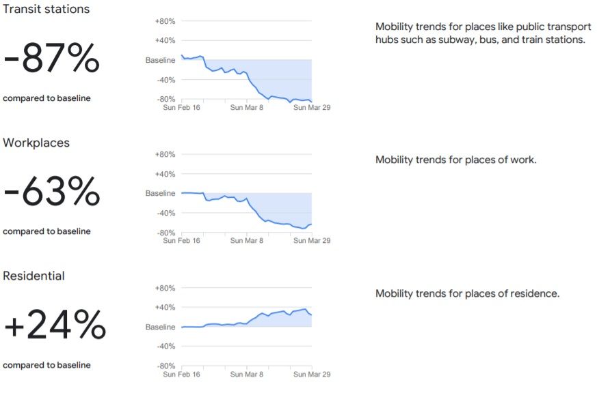Click "compared to baseline" under -87%
Image resolution: width=597 pixels, height=395 pixels.
(x=47, y=98)
